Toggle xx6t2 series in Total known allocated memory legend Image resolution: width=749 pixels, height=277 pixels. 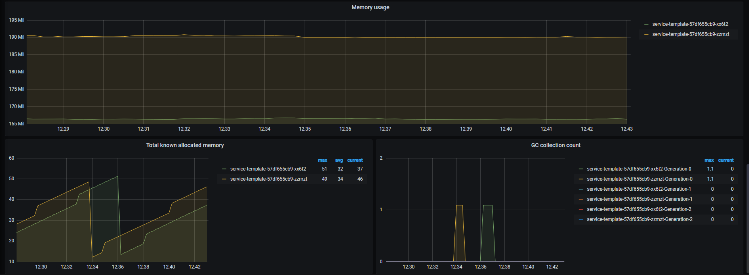(x=268, y=169)
